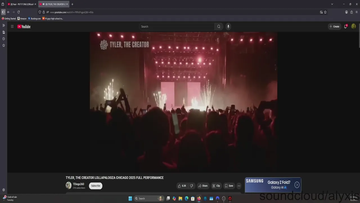
Task: Click the arrow on the Samsung ad
Action: [x=297, y=185]
